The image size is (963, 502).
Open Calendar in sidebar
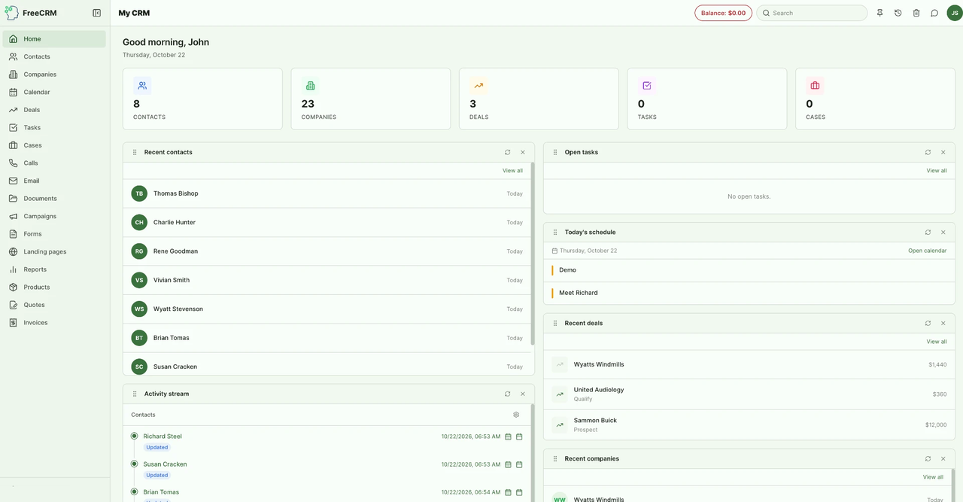click(x=54, y=92)
